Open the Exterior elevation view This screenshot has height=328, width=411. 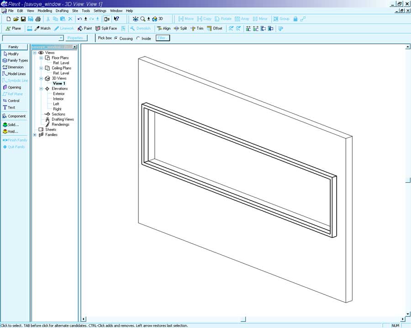tap(59, 94)
